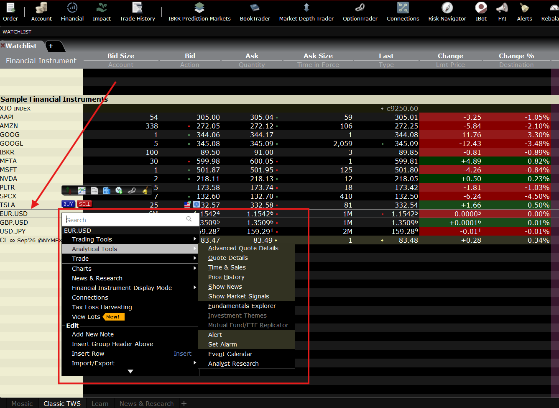Click the blue BUY button
Viewport: 559px width, 408px height.
[69, 204]
